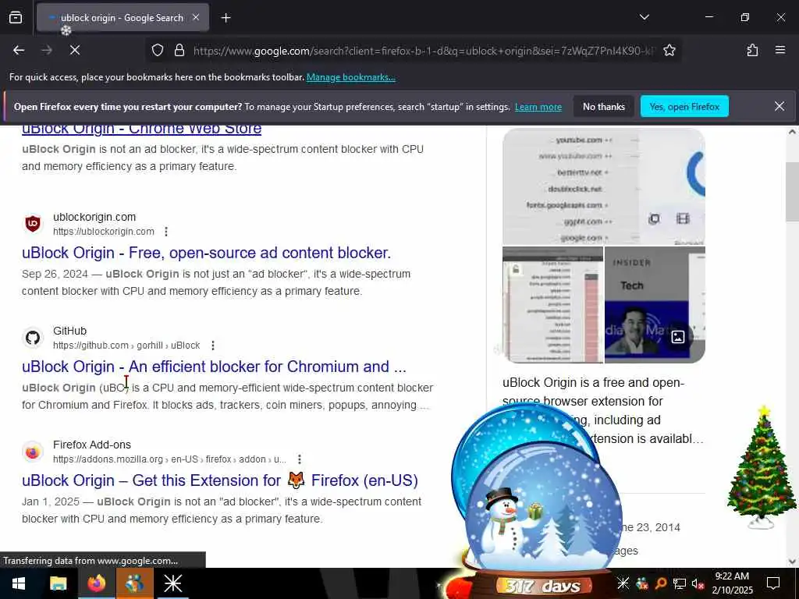Dismiss the startup notification bar
This screenshot has width=799, height=599.
[779, 106]
